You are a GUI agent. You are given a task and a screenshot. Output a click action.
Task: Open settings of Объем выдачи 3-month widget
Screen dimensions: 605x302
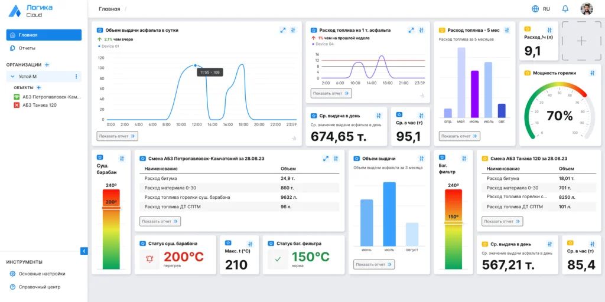[x=421, y=158]
